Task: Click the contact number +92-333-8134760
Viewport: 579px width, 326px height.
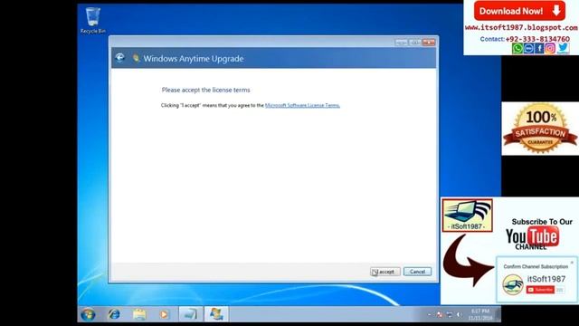Action: [537, 39]
